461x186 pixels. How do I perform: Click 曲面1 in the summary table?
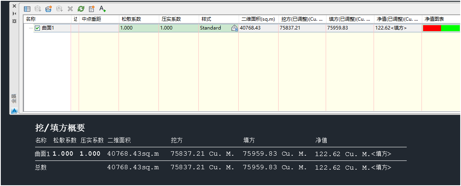(x=43, y=154)
